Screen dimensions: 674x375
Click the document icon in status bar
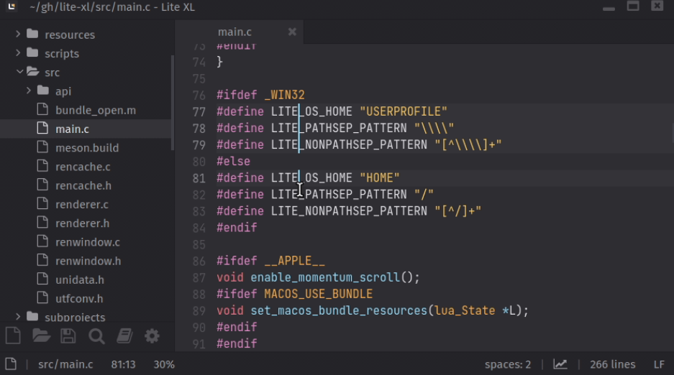point(11,364)
